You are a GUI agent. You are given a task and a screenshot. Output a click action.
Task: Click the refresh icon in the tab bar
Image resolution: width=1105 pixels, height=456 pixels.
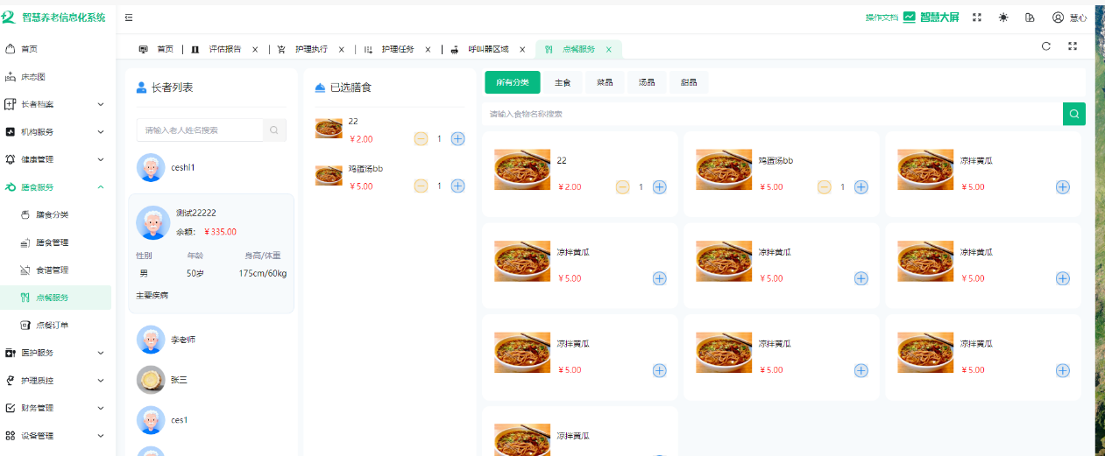click(x=1045, y=46)
